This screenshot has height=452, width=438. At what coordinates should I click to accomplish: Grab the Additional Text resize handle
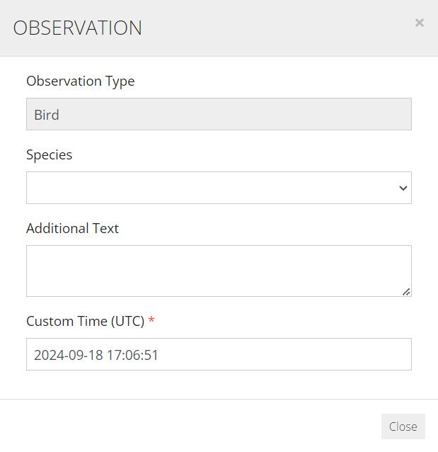click(x=406, y=292)
